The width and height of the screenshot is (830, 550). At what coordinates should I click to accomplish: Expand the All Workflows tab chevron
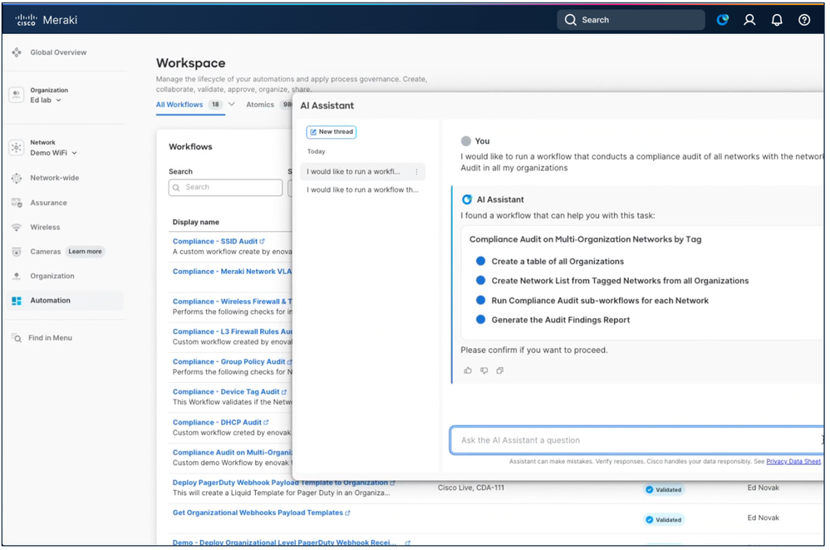232,105
